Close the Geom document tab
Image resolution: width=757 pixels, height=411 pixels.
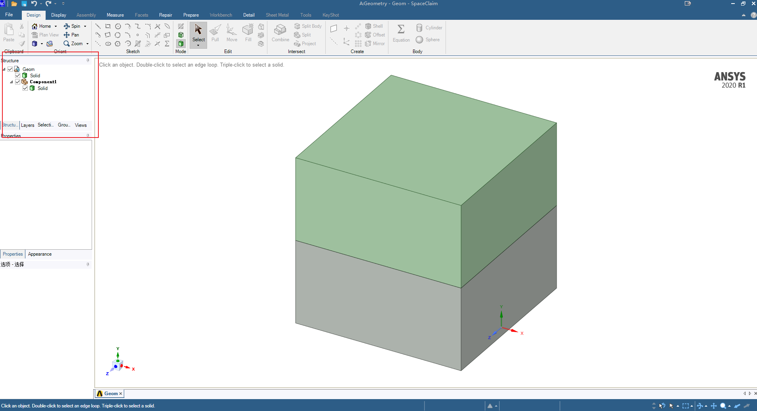tap(121, 394)
